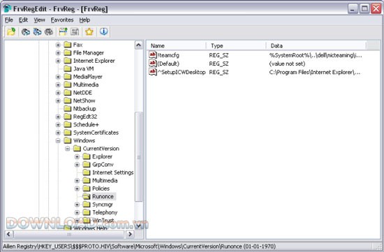The image size is (384, 252).
Task: Open the View menu
Action: click(x=39, y=20)
